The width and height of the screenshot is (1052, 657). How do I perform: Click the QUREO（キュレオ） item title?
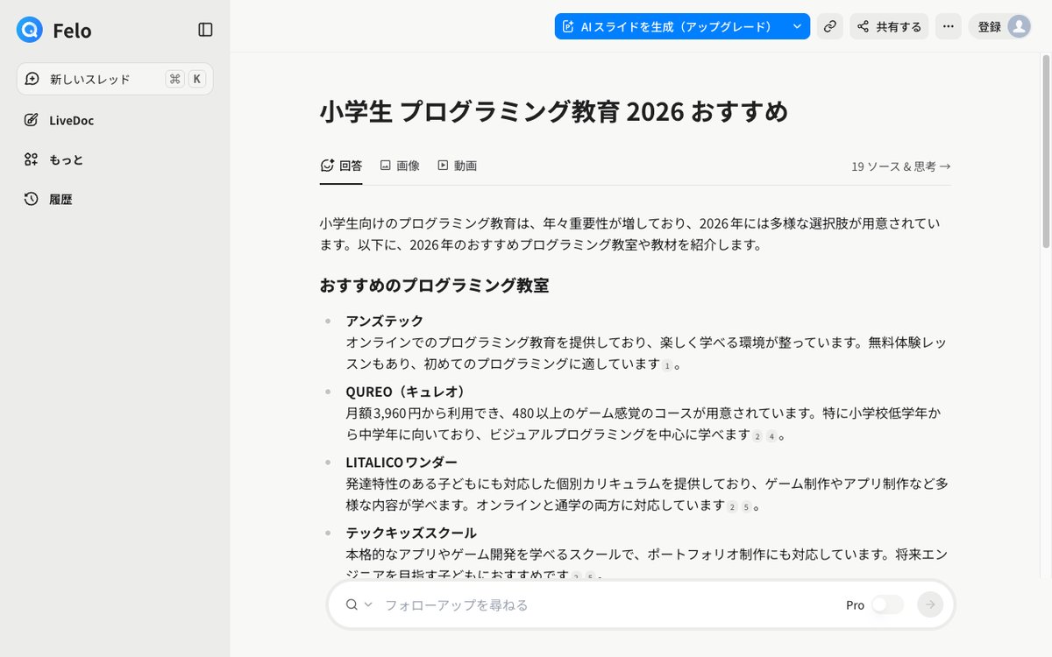tap(407, 392)
